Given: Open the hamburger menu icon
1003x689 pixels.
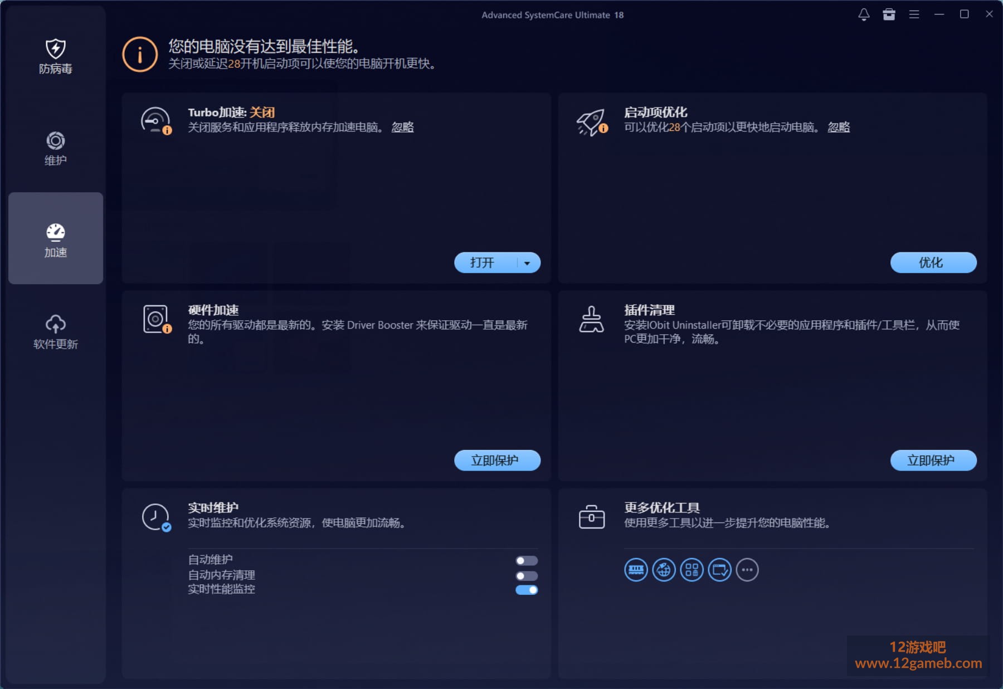Looking at the screenshot, I should pos(914,14).
